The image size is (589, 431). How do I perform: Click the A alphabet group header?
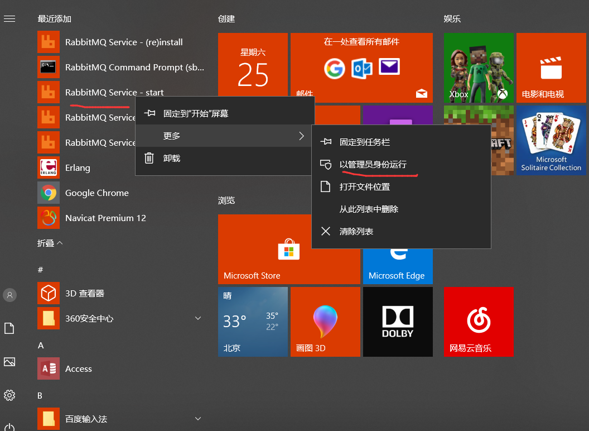pos(41,345)
